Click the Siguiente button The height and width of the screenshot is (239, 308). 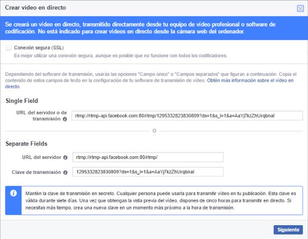click(x=288, y=230)
